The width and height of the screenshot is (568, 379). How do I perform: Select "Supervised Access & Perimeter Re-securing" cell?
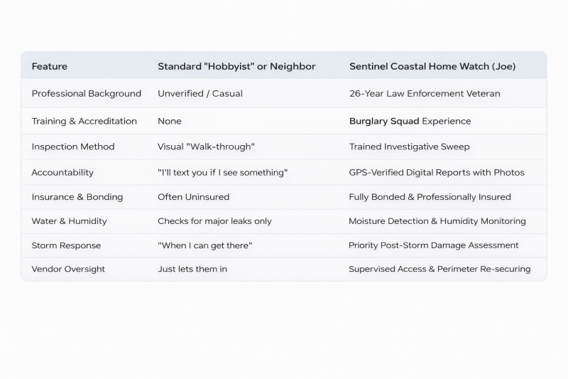[439, 269]
